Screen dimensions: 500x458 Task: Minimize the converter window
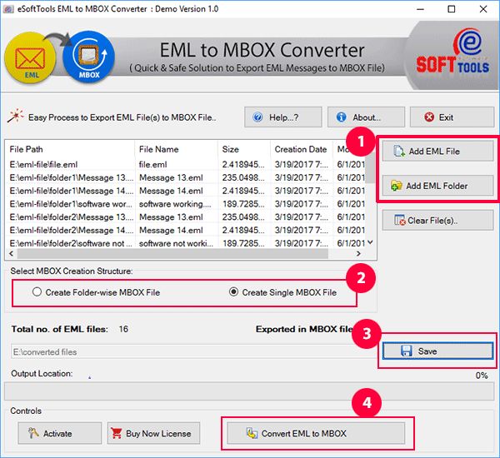pos(421,9)
